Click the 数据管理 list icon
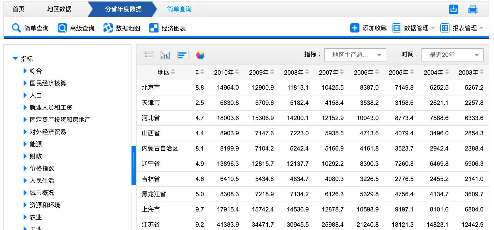 396,28
